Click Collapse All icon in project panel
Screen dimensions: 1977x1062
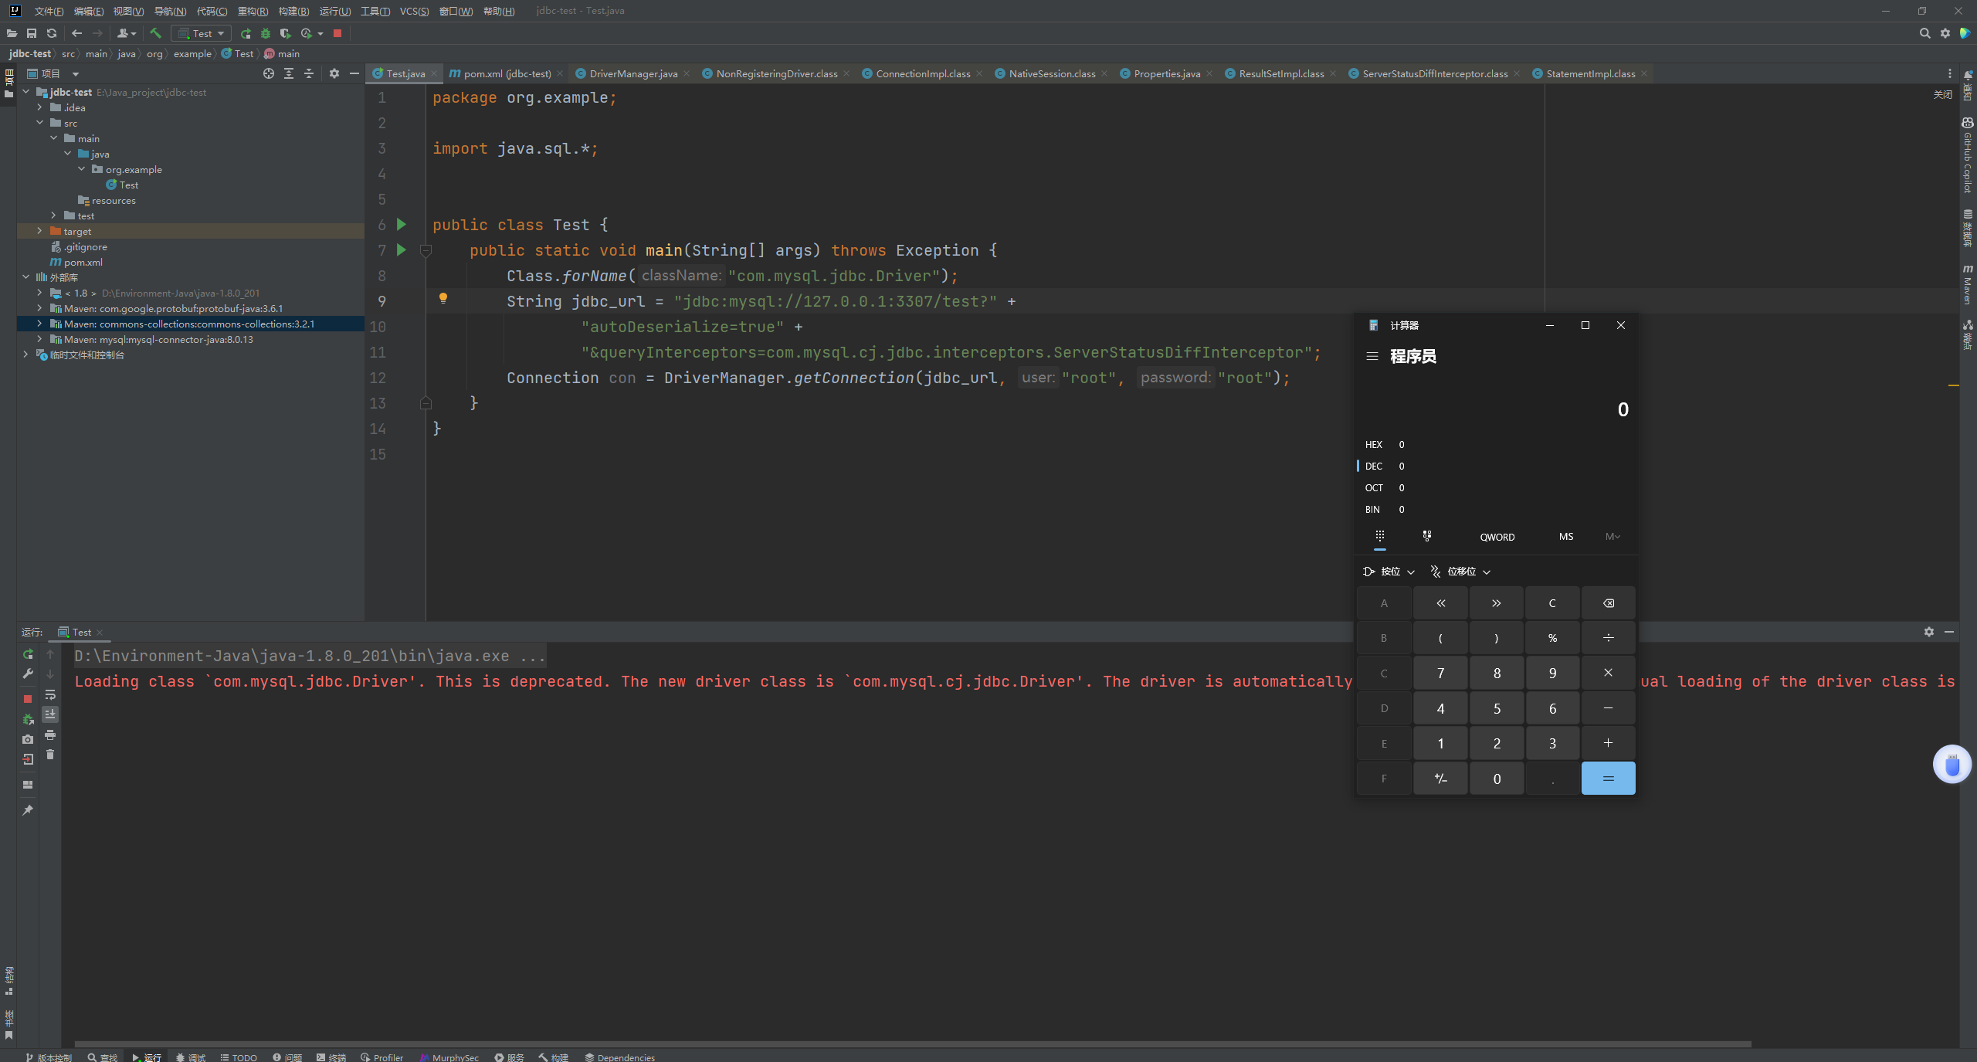coord(309,73)
